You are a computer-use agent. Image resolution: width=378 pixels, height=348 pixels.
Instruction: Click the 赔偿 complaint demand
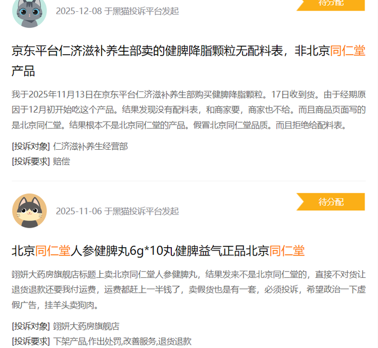coord(61,162)
